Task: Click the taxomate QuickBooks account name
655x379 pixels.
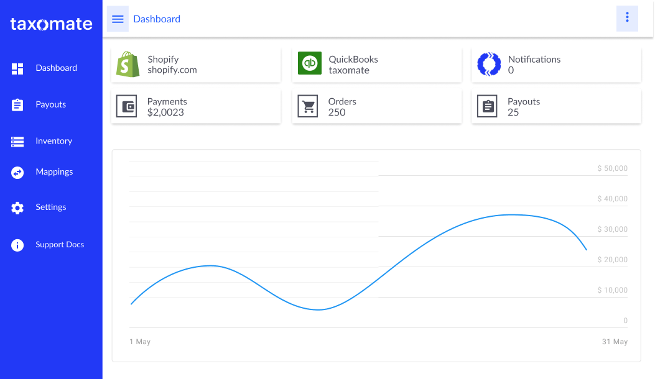Action: (x=349, y=70)
